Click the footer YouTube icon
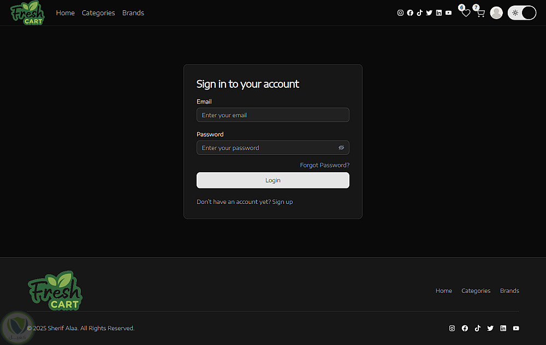This screenshot has width=546, height=345. (x=516, y=328)
